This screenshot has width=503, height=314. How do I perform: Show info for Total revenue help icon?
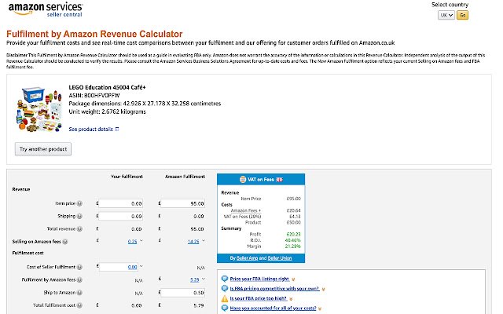[x=79, y=228]
